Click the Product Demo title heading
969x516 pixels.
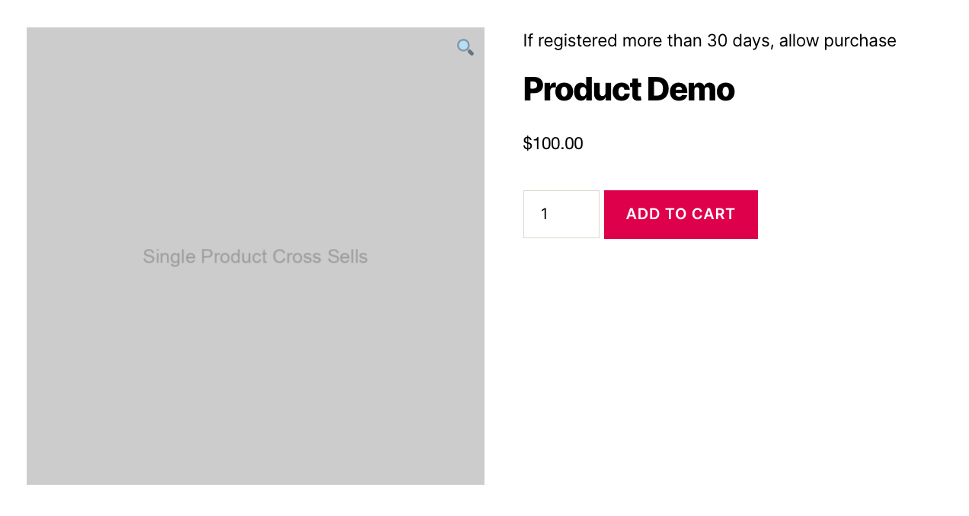point(628,89)
